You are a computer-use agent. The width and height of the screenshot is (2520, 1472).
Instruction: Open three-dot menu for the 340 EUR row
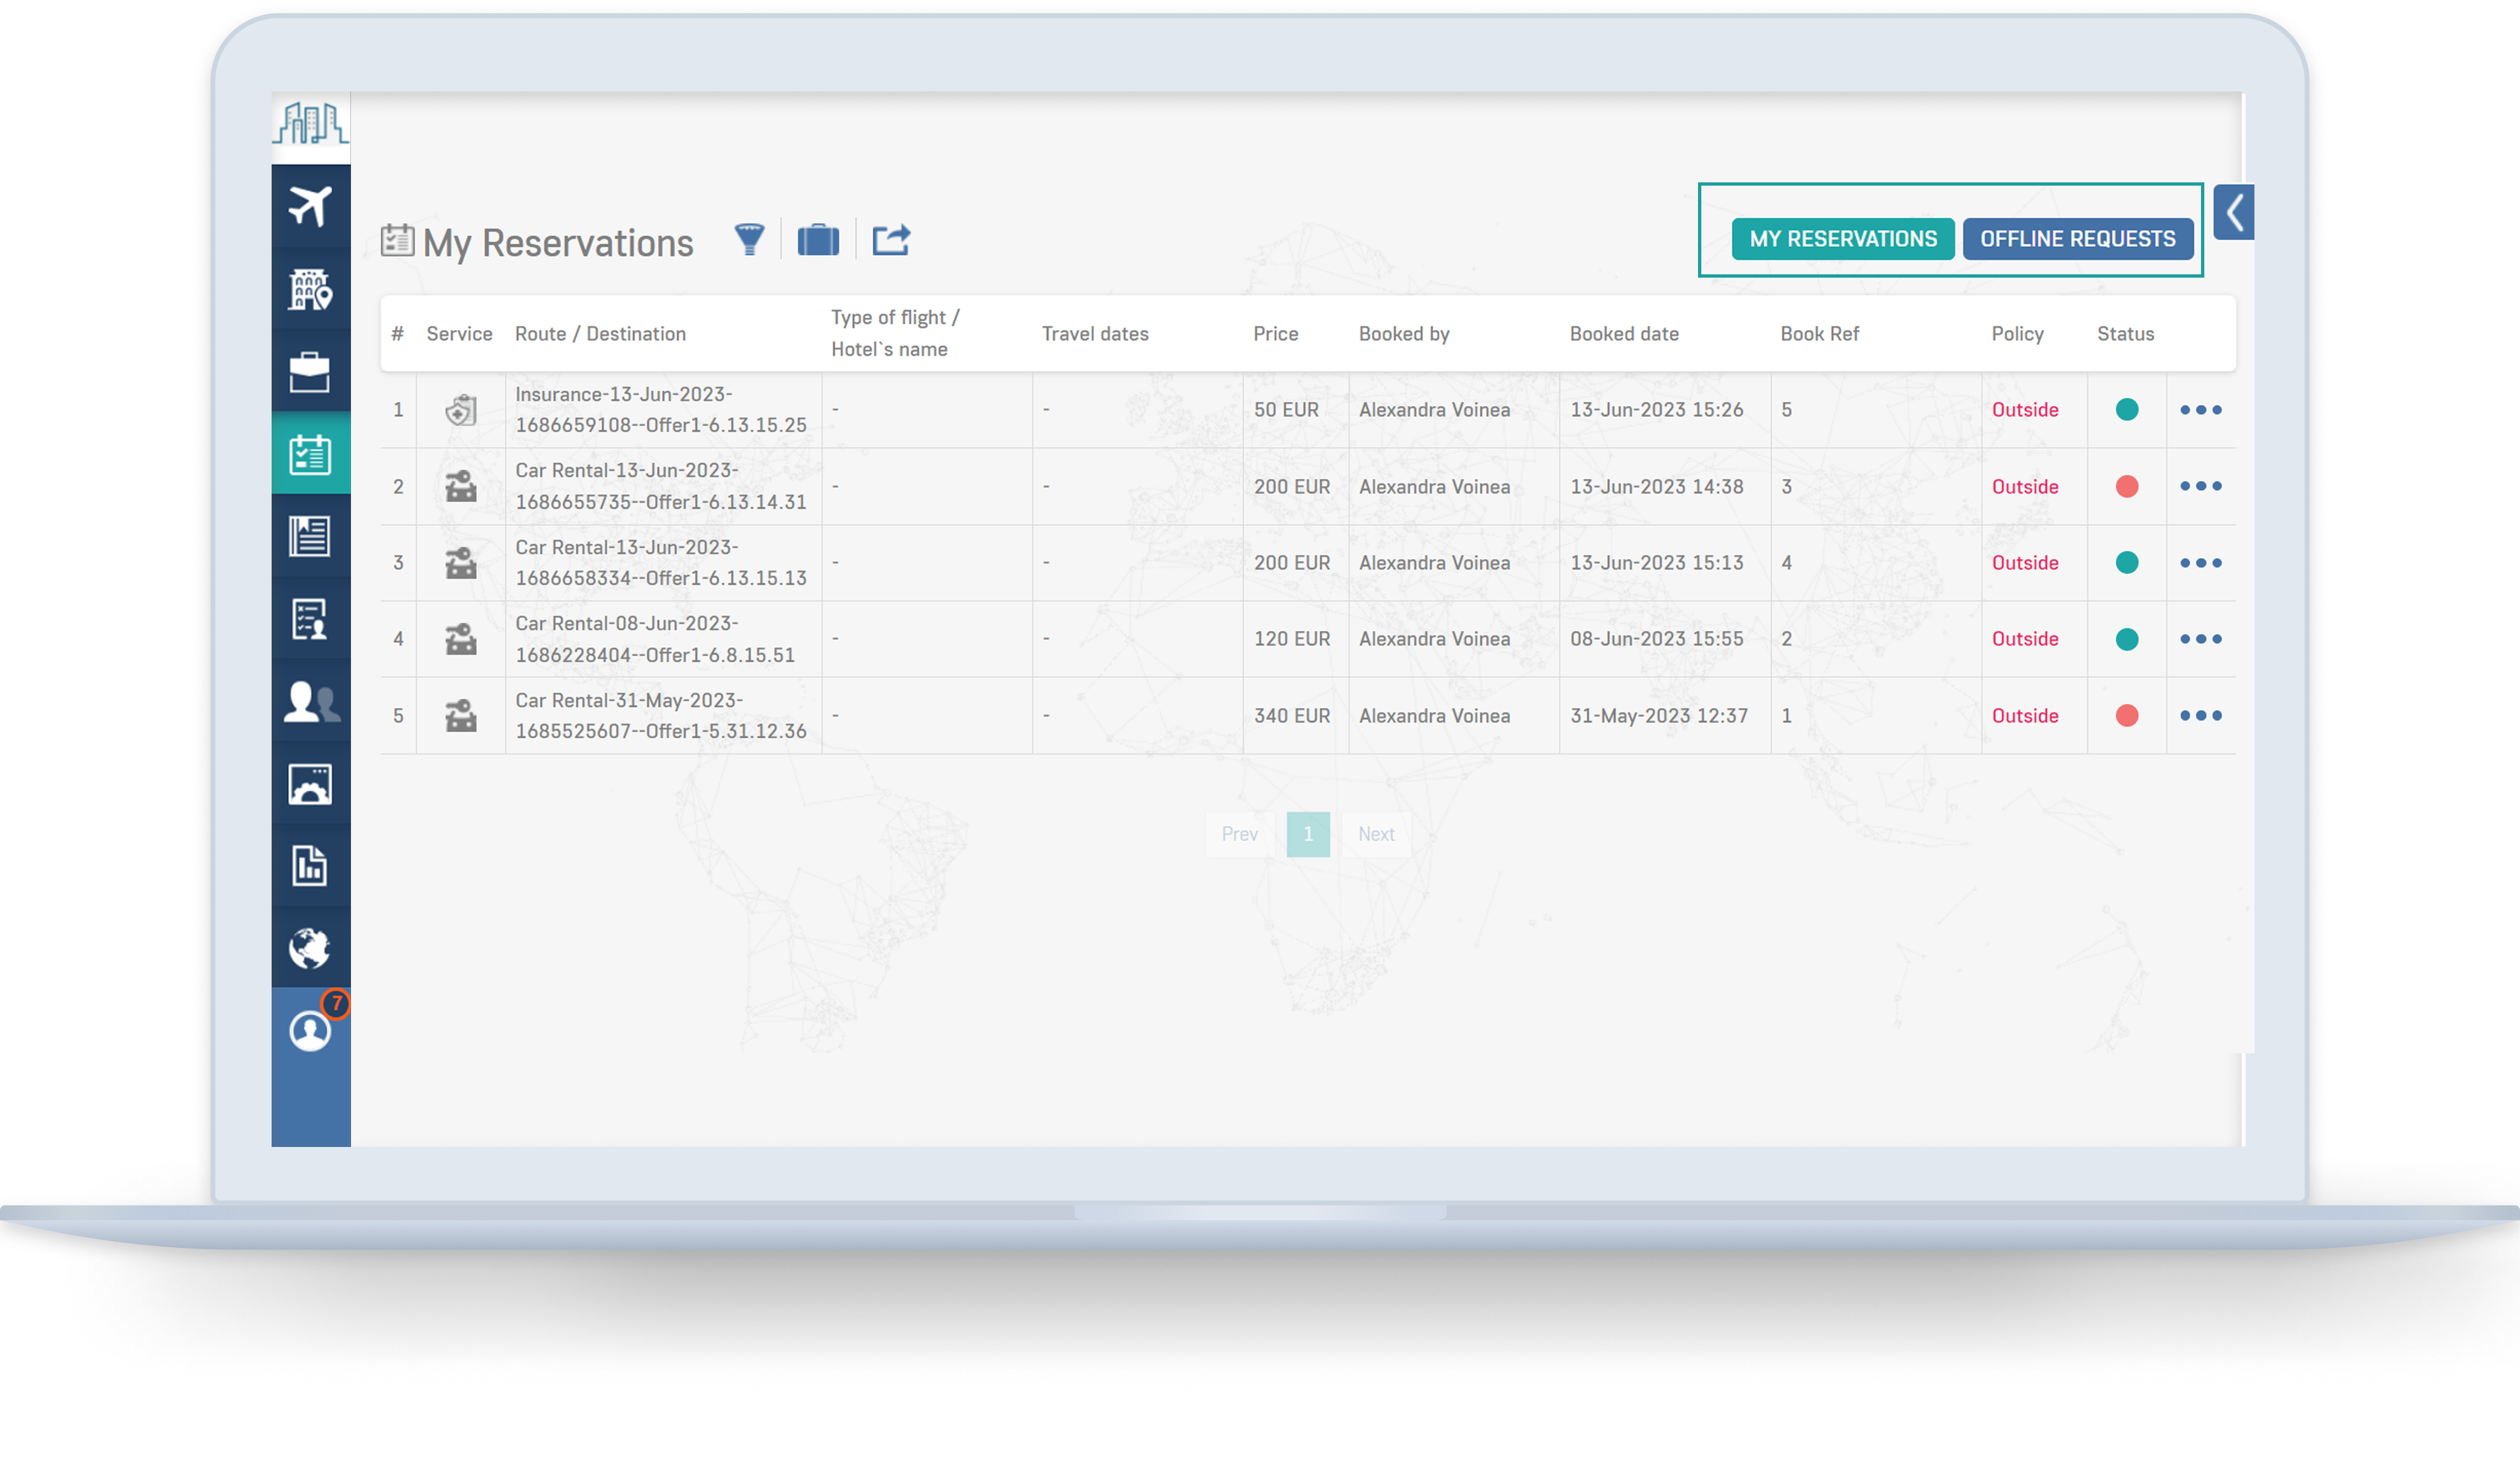(x=2200, y=716)
